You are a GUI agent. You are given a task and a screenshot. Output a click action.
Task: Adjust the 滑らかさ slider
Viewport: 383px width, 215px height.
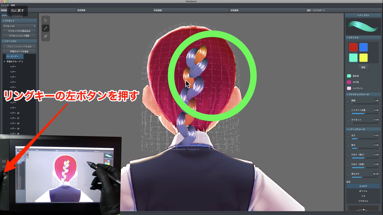[x=365, y=177]
